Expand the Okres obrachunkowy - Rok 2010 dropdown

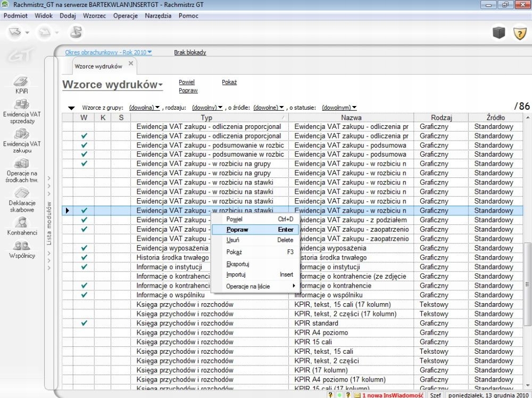click(108, 52)
